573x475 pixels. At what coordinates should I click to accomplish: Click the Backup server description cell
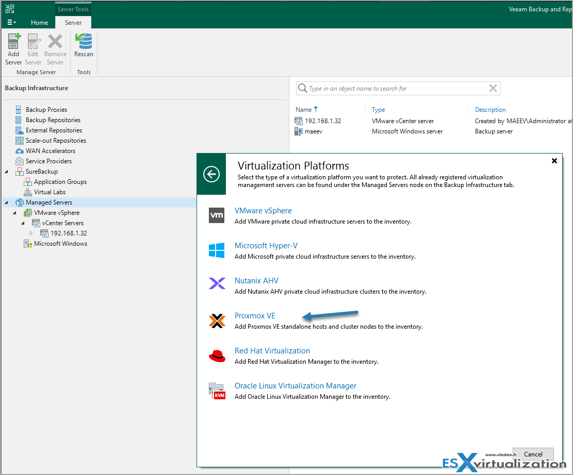coord(494,131)
